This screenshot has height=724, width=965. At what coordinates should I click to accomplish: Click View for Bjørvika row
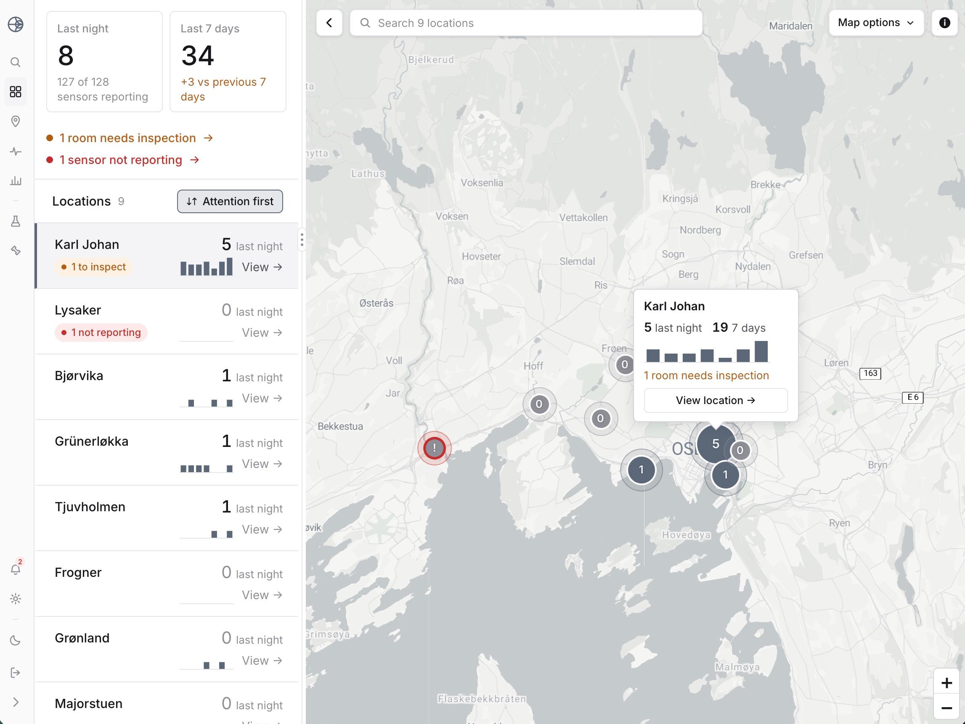[262, 398]
